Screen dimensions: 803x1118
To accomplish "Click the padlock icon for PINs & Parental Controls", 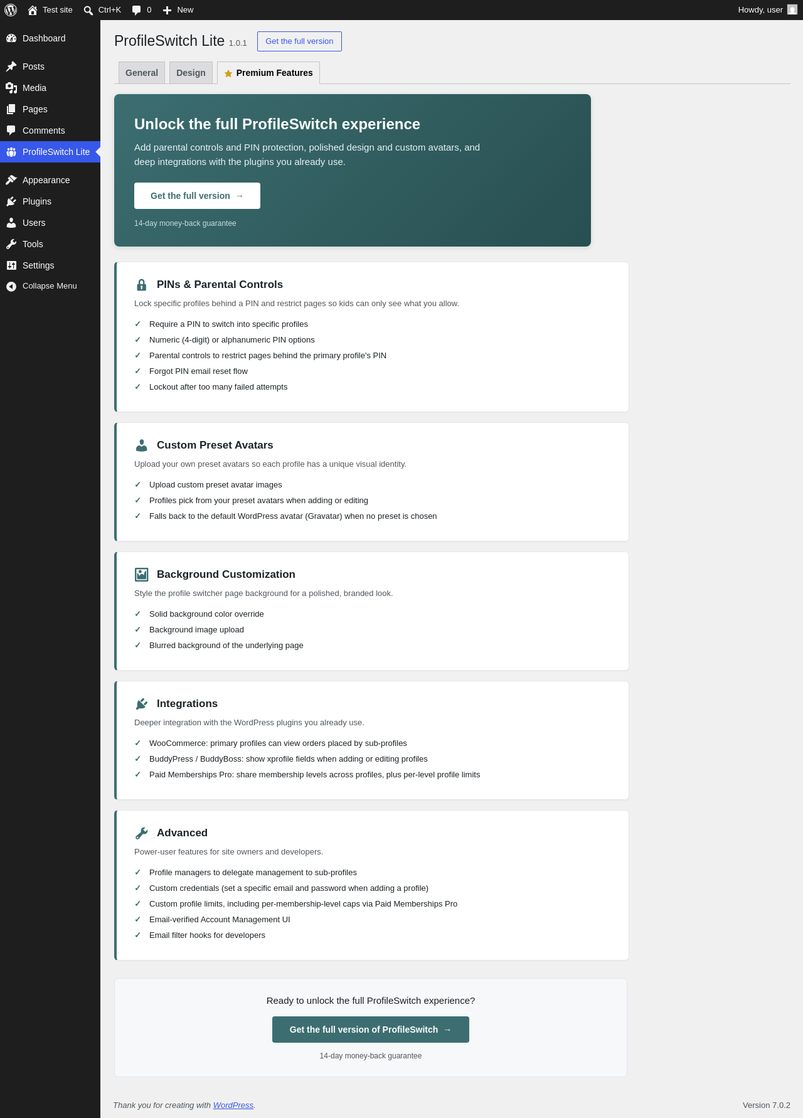I will point(142,285).
